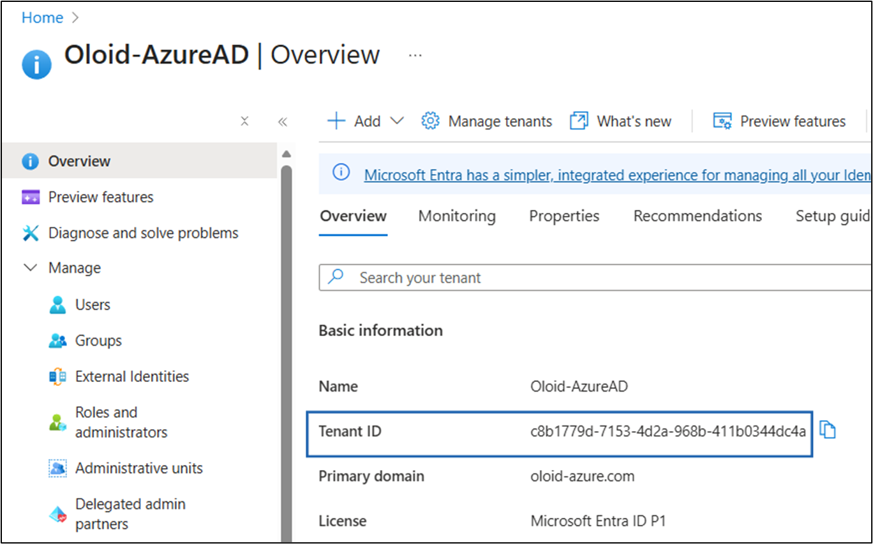Click the Users icon in sidebar
Screen dimensions: 873x544
(x=57, y=305)
